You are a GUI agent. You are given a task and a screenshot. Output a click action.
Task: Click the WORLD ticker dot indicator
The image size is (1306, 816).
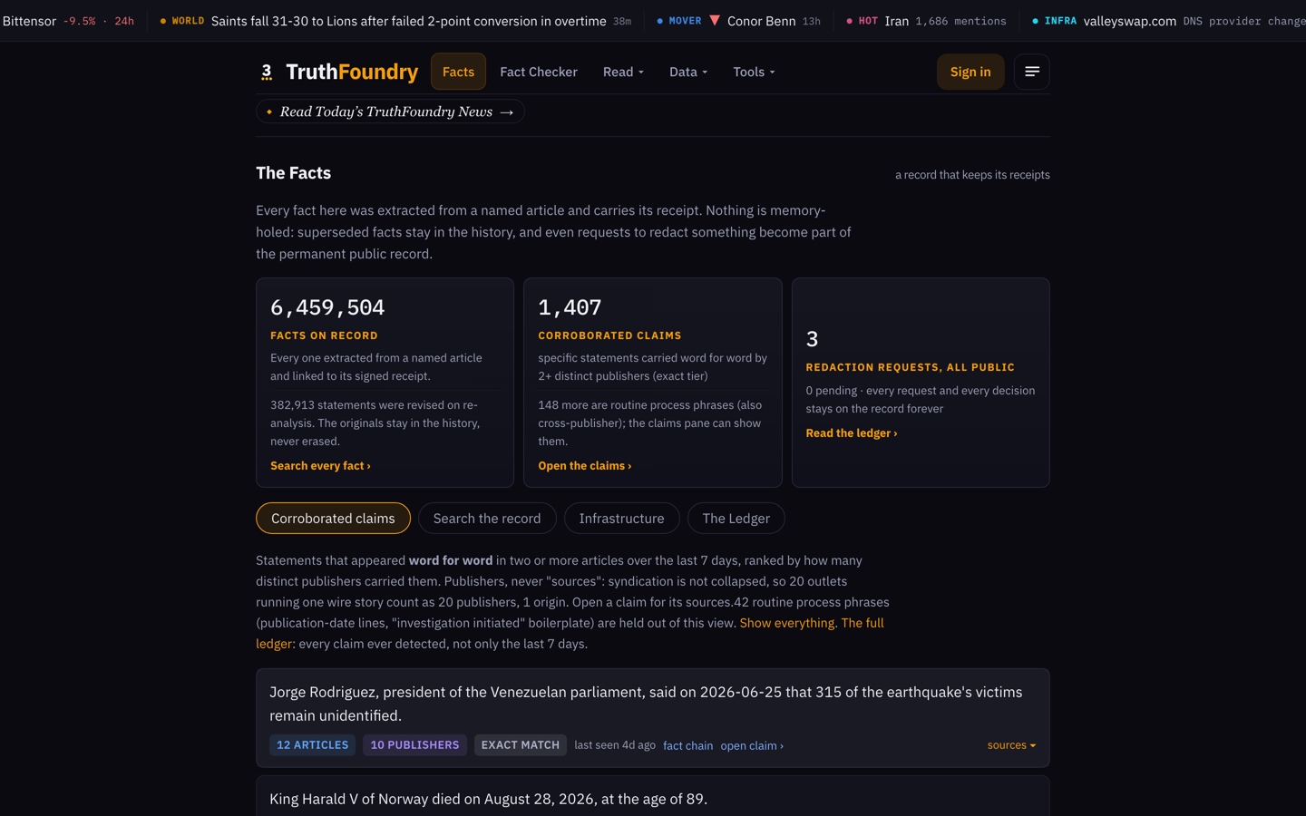[x=163, y=21]
